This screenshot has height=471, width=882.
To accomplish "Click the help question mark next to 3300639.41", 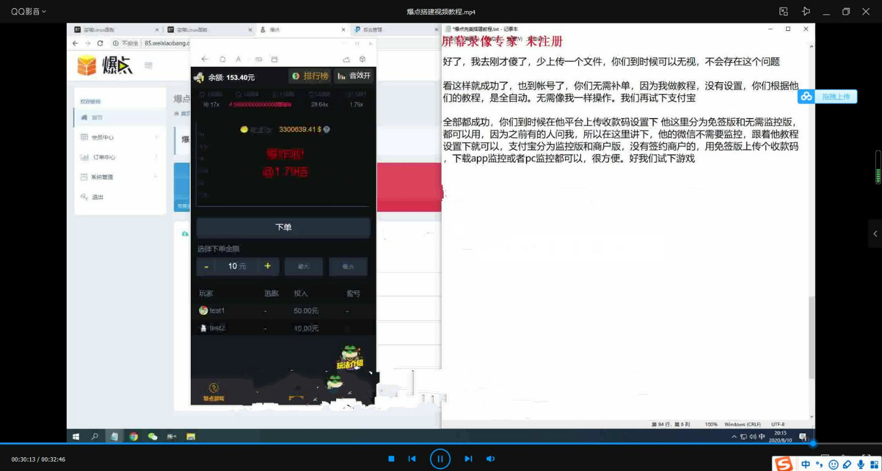I will tap(326, 130).
